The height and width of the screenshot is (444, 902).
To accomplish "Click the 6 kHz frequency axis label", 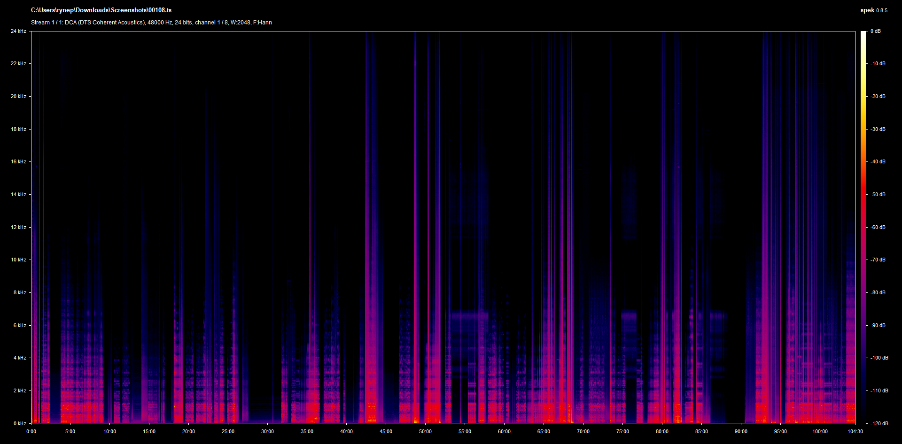I will (x=20, y=325).
